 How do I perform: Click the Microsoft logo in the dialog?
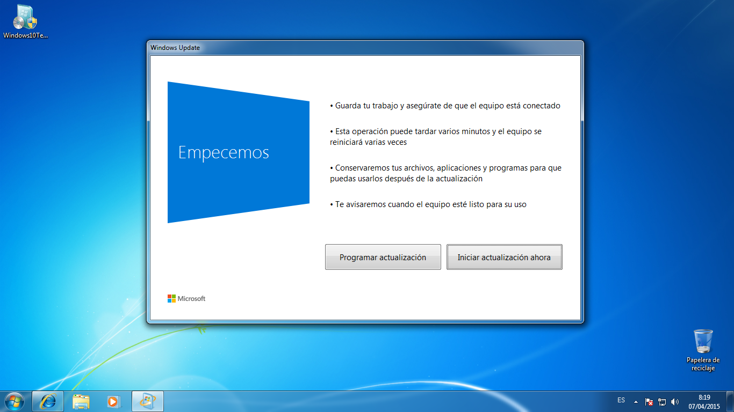tap(186, 298)
